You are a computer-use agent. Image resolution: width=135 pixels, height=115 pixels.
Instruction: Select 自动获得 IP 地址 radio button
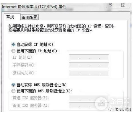(x=13, y=44)
